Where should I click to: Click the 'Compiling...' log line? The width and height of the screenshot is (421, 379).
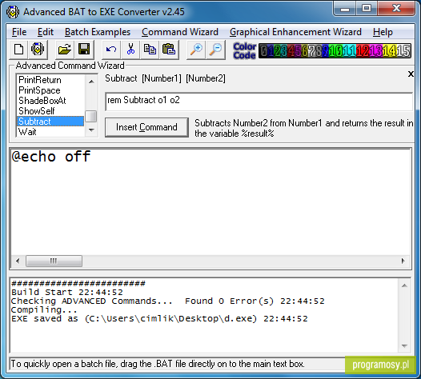tap(44, 309)
